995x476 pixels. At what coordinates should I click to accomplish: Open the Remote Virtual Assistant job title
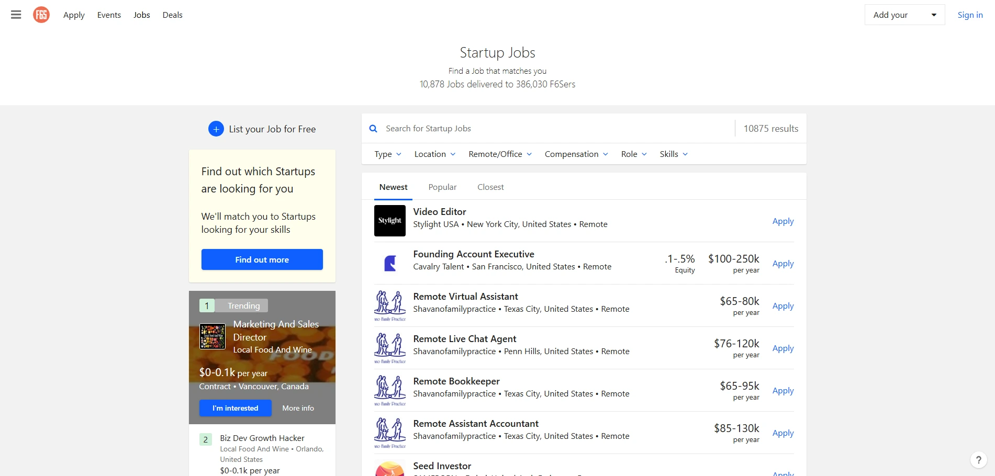tap(466, 297)
